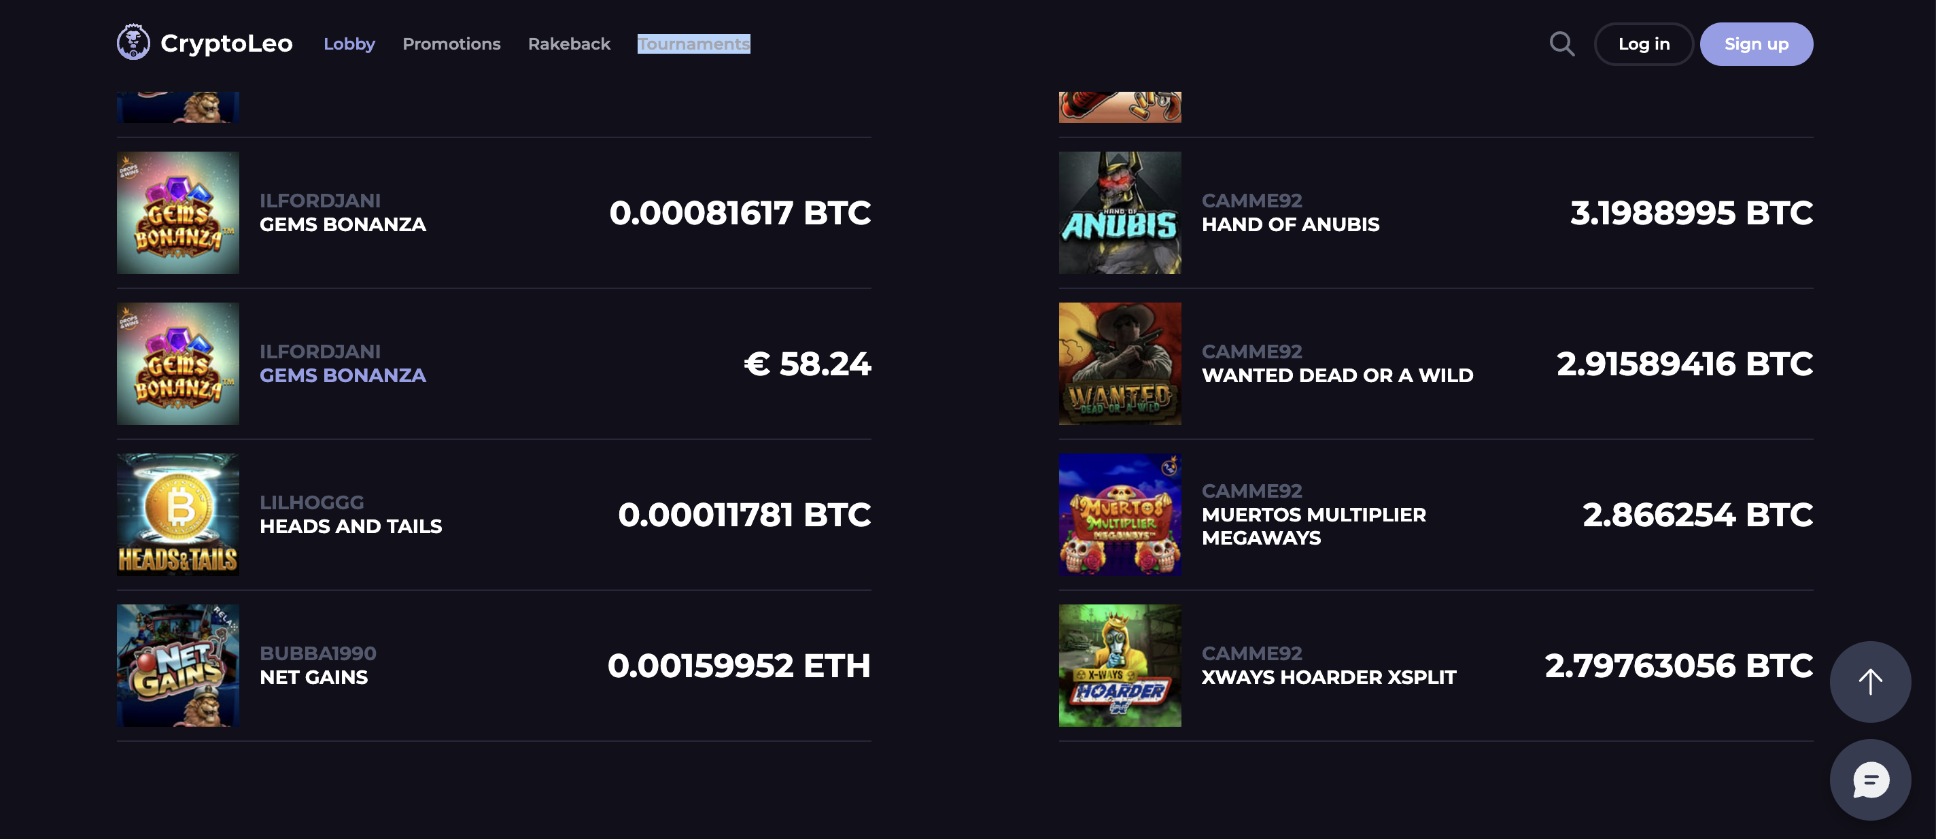Image resolution: width=1936 pixels, height=839 pixels.
Task: Click the highlighted GEMS BONANZA game link
Action: pyautogui.click(x=343, y=375)
